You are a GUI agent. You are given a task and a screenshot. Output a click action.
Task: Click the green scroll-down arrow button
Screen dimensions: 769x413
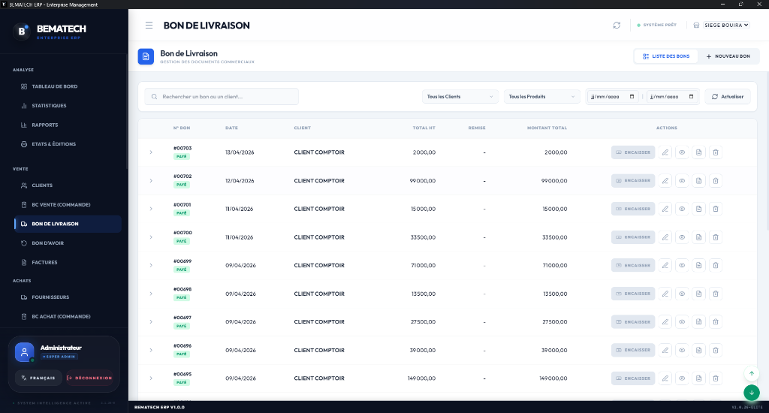[x=751, y=393]
